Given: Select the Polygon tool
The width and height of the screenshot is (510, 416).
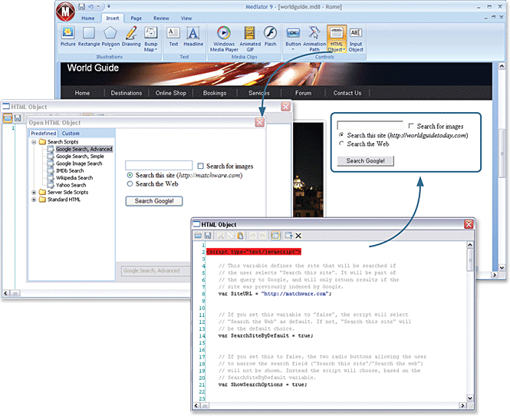Looking at the screenshot, I should click(110, 36).
